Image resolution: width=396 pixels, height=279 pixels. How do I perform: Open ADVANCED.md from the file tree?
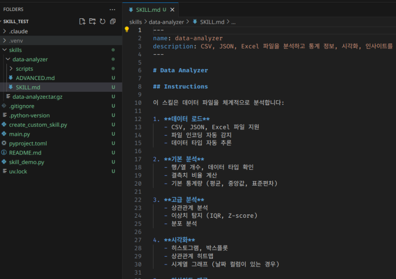click(35, 78)
